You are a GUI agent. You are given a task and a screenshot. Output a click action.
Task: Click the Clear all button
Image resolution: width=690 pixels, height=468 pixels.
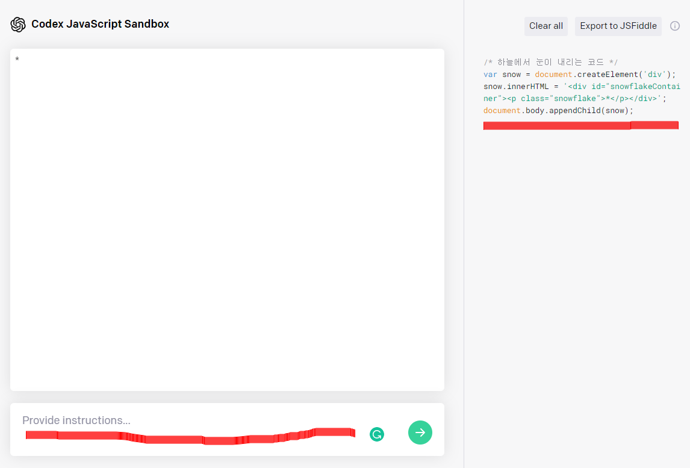(545, 26)
